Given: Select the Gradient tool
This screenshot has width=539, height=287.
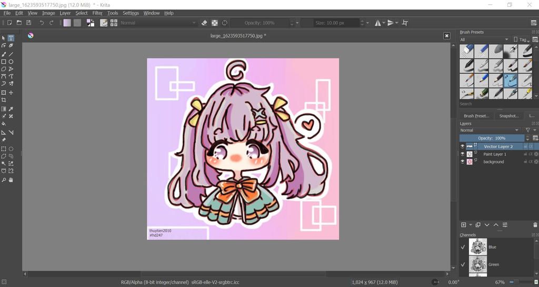Looking at the screenshot, I should 4,108.
